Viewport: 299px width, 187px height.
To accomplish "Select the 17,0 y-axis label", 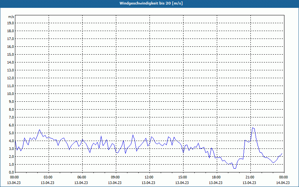I will pyautogui.click(x=11, y=39).
